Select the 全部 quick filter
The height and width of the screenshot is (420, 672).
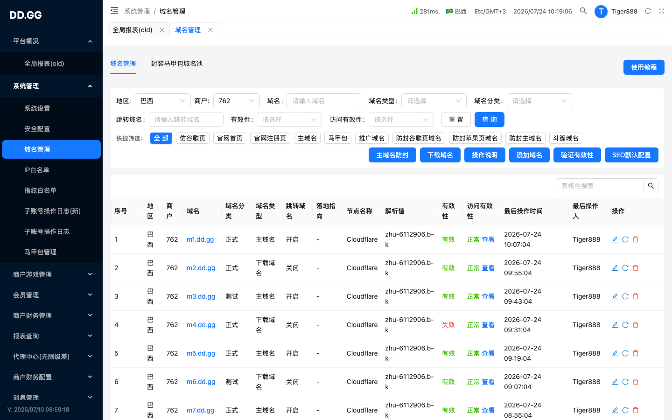pyautogui.click(x=161, y=138)
